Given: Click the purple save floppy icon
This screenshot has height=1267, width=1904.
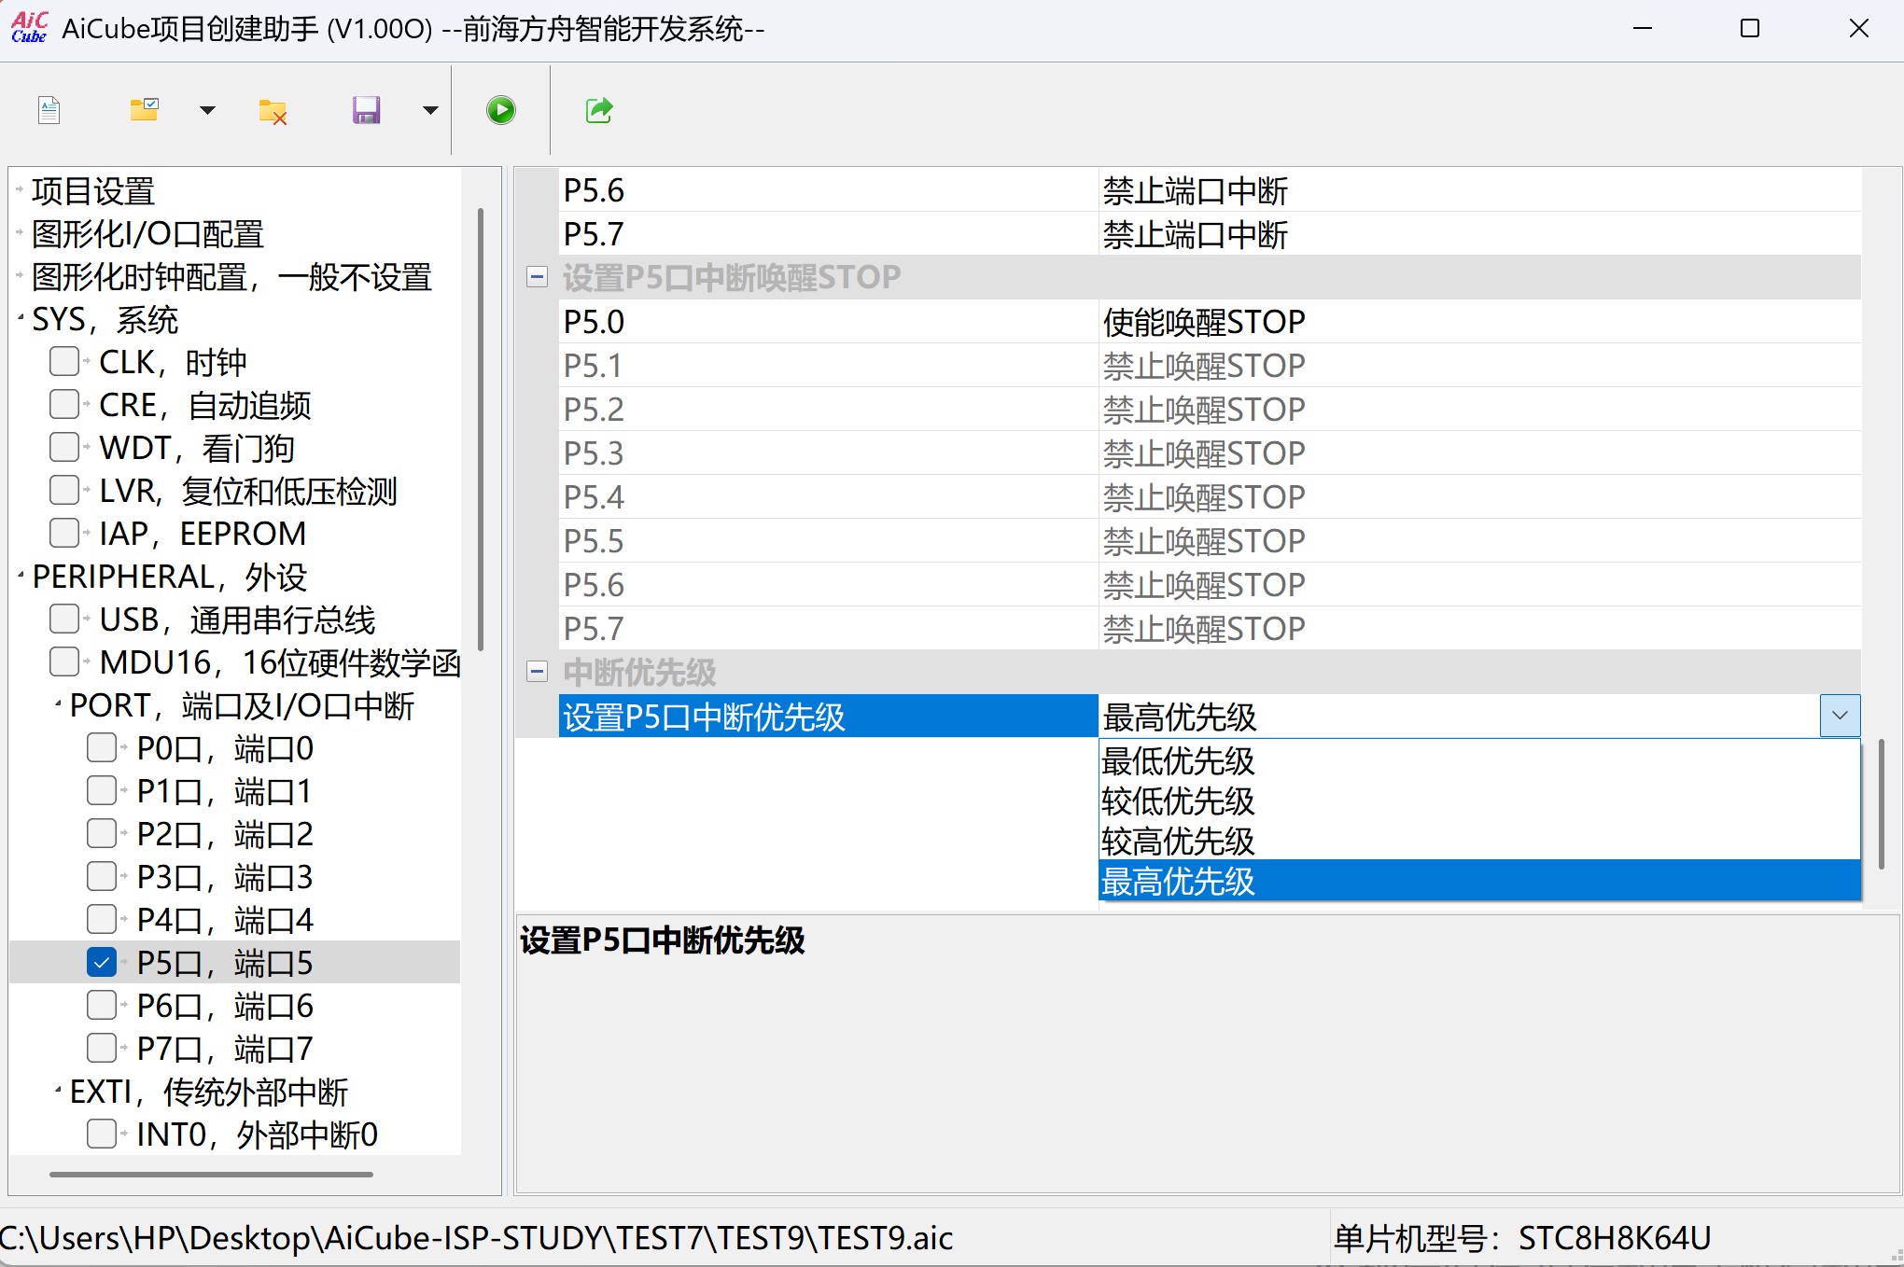Looking at the screenshot, I should coord(366,110).
